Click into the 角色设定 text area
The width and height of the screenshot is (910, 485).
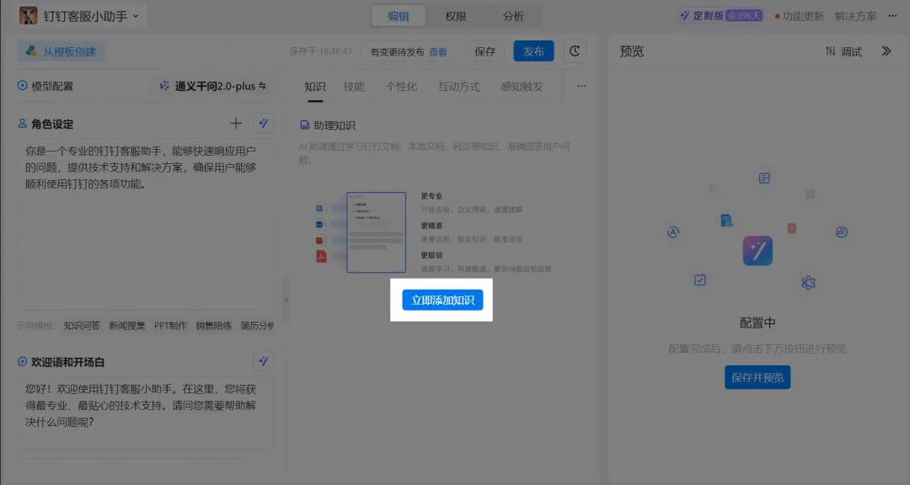(x=145, y=225)
